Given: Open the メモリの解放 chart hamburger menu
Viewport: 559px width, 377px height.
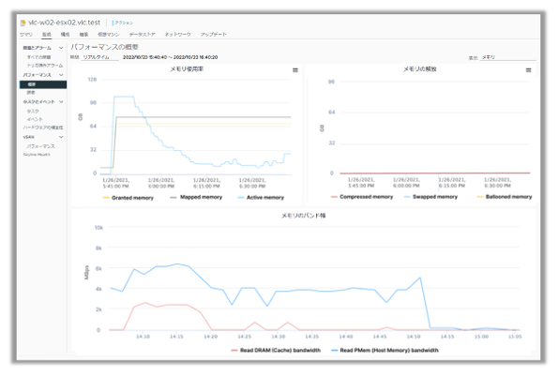Looking at the screenshot, I should (528, 70).
